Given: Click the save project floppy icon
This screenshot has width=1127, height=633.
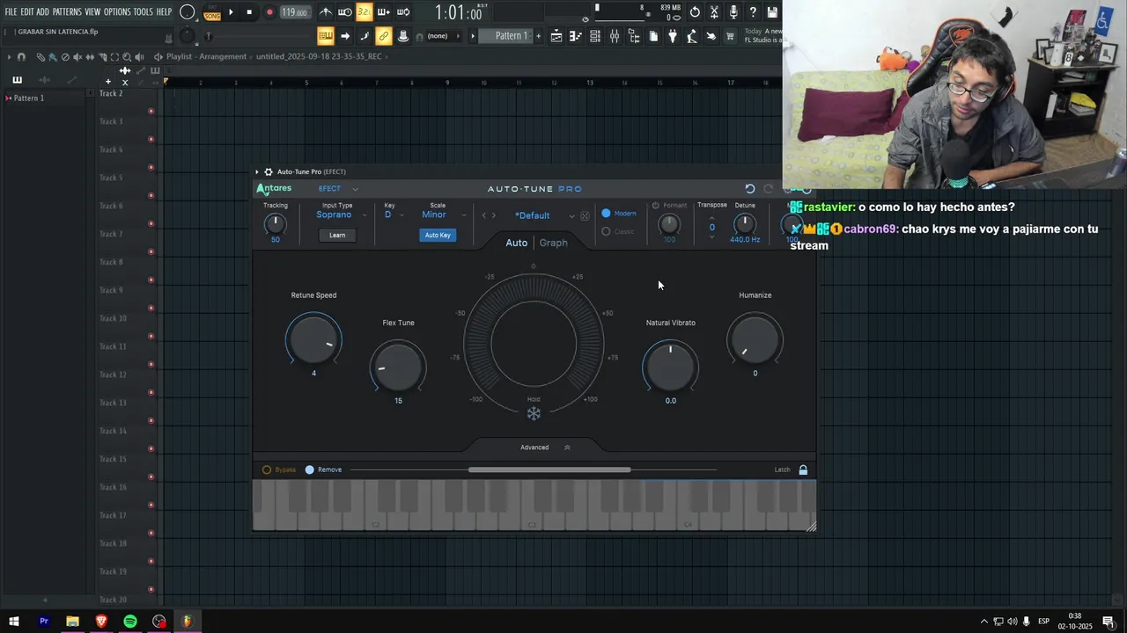Looking at the screenshot, I should point(772,12).
